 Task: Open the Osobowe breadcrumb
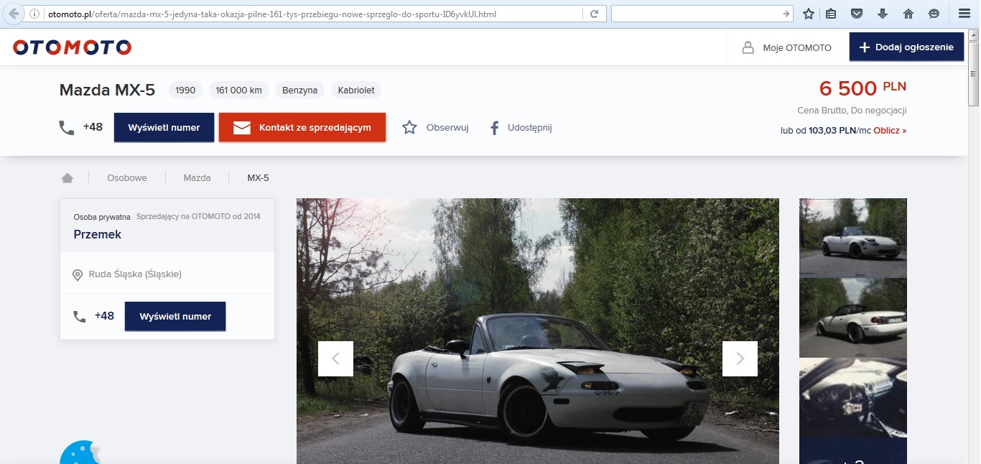coord(127,177)
